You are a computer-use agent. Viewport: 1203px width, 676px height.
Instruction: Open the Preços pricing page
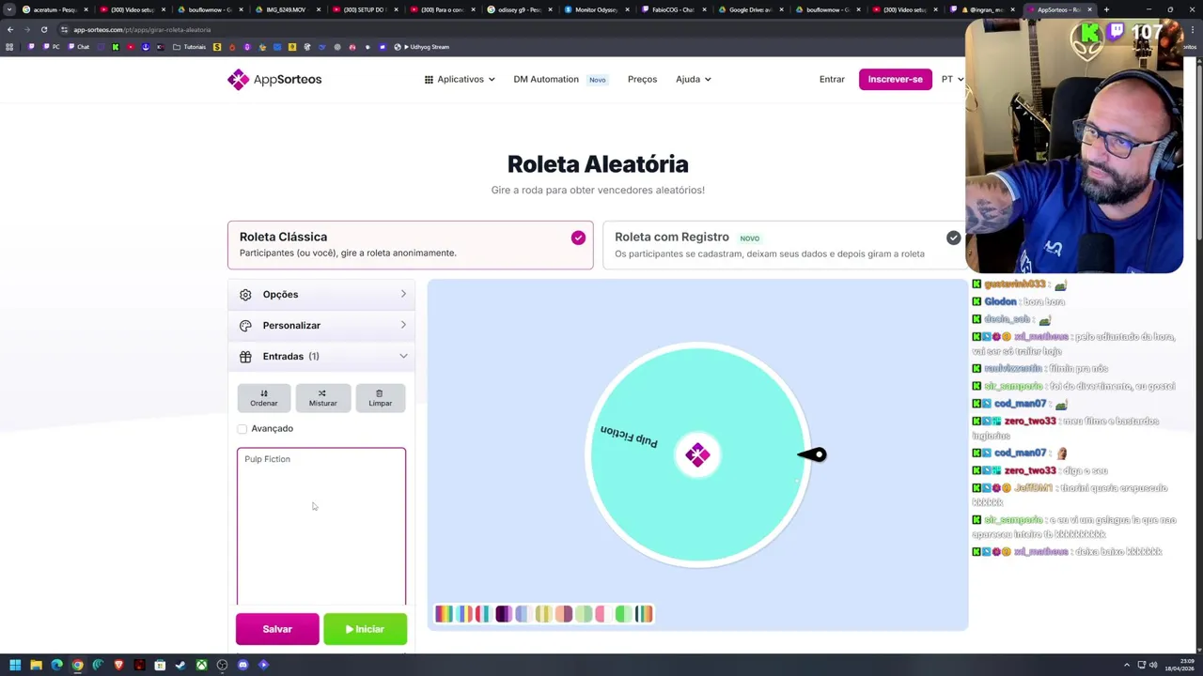tap(642, 80)
